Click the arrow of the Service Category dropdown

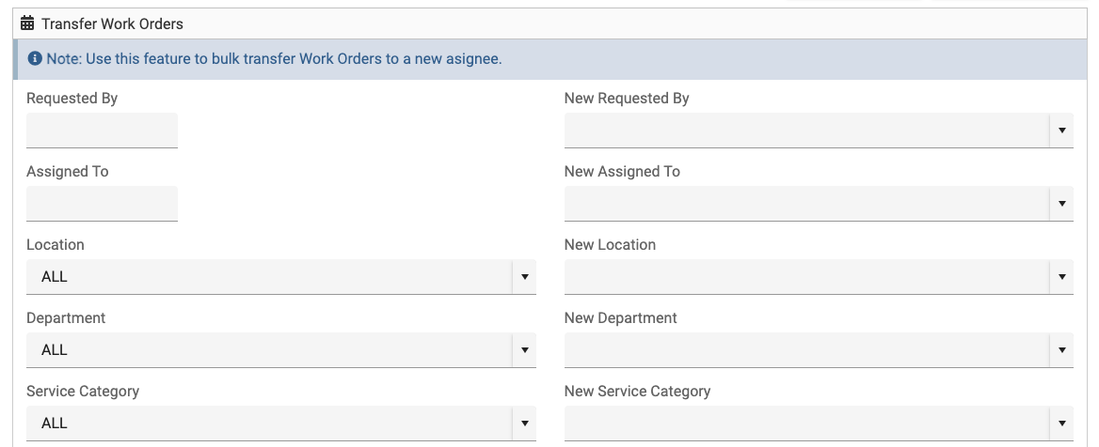524,424
